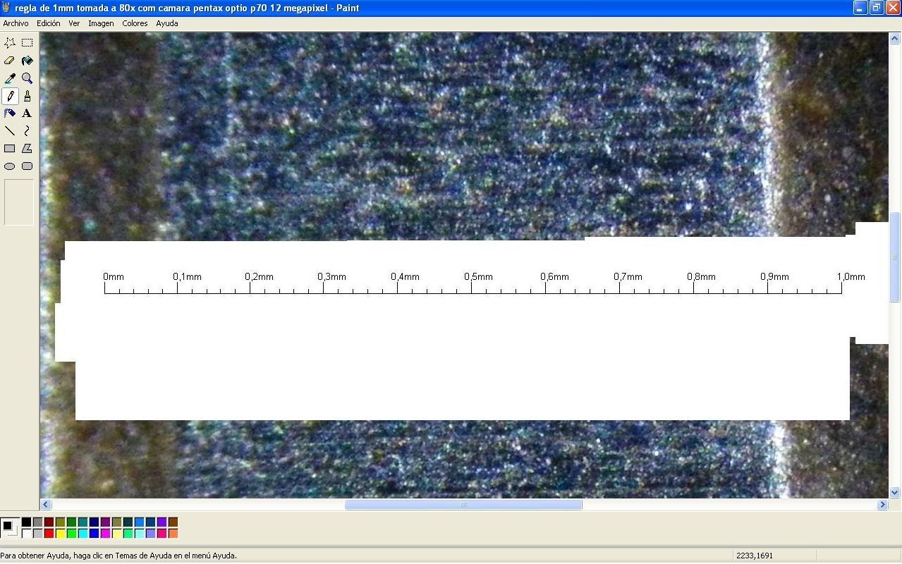This screenshot has width=902, height=564.
Task: Select the Text tool
Action: pyautogui.click(x=27, y=113)
